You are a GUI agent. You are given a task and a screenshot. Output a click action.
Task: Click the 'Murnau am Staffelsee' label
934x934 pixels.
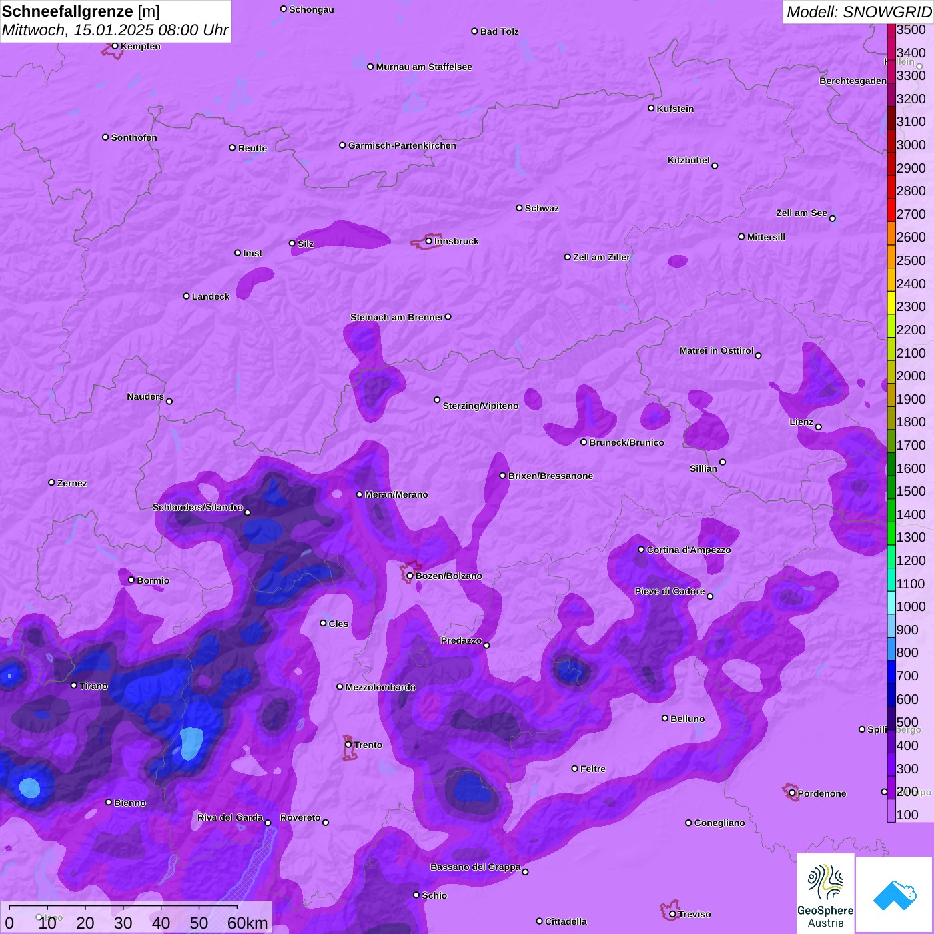pyautogui.click(x=424, y=67)
